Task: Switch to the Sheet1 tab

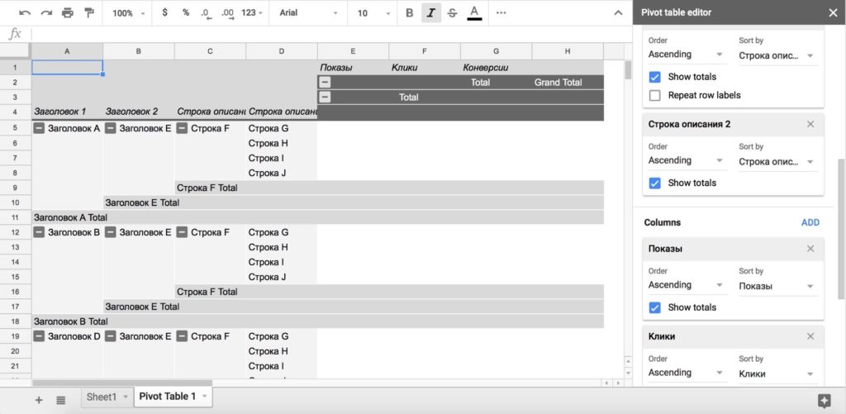Action: point(102,397)
